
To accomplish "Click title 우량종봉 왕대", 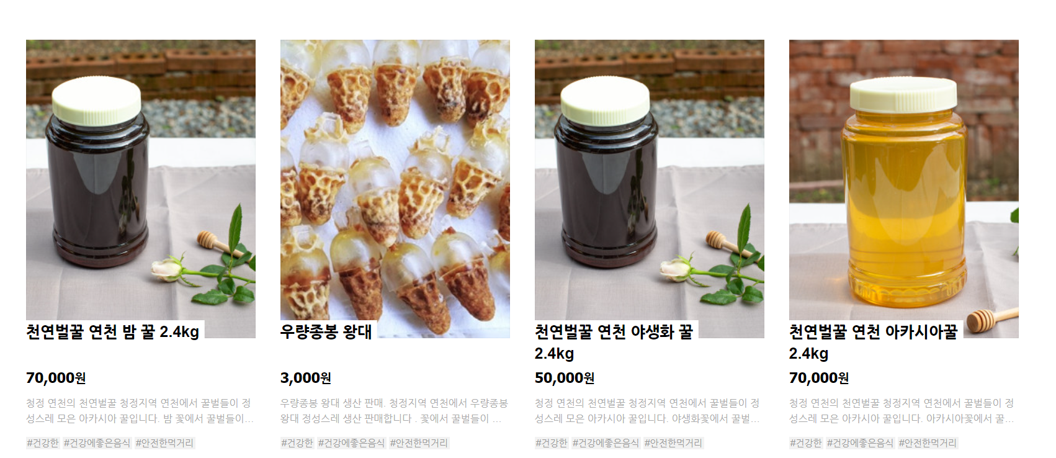I will (326, 332).
